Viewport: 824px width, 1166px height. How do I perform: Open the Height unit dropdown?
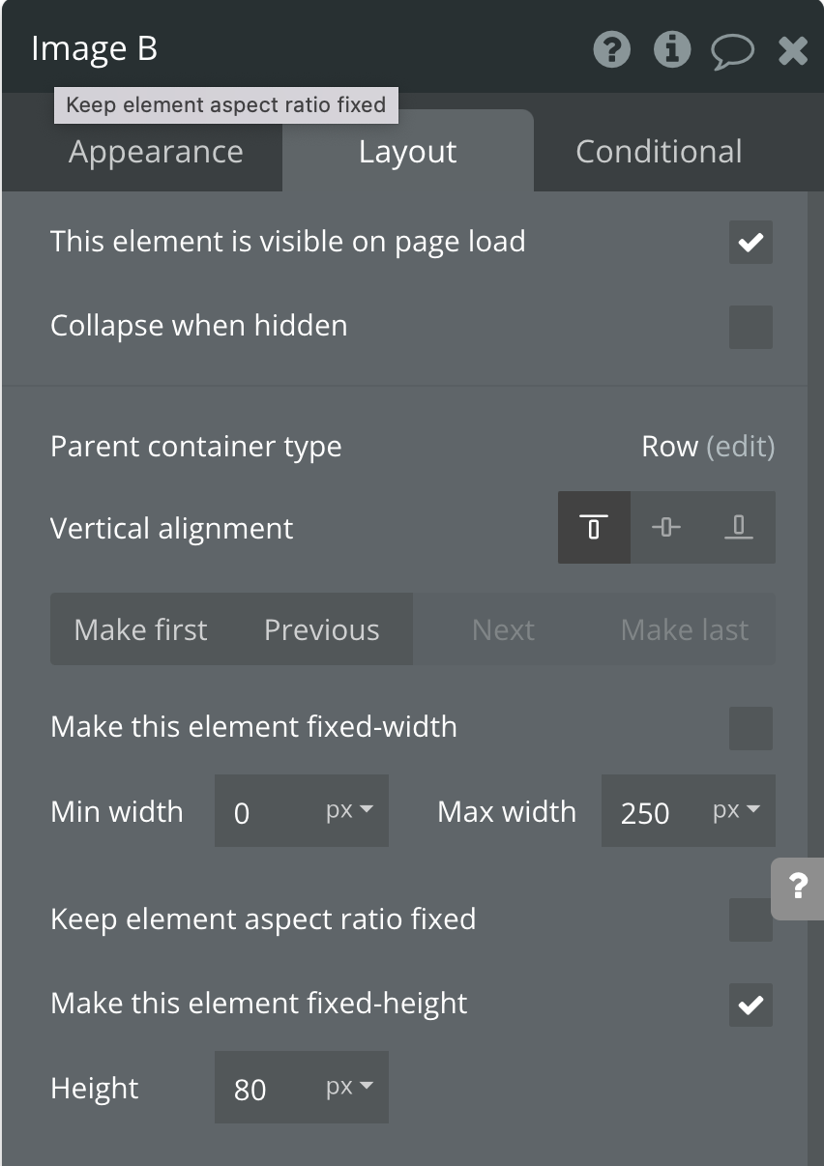pyautogui.click(x=349, y=1088)
